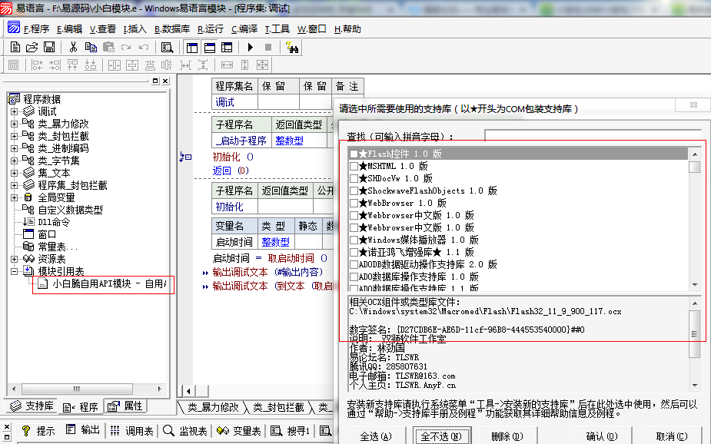711x444 pixels.
Task: Click the Copy toolbar icon
Action: pos(91,47)
